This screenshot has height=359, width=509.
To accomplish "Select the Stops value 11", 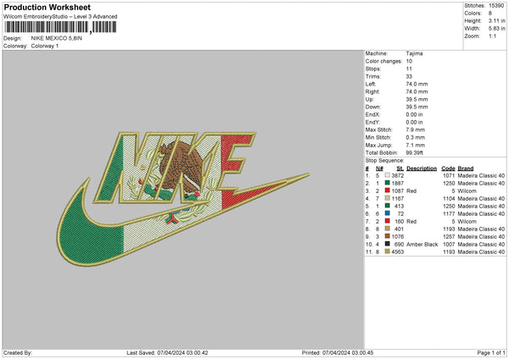I will pos(409,69).
